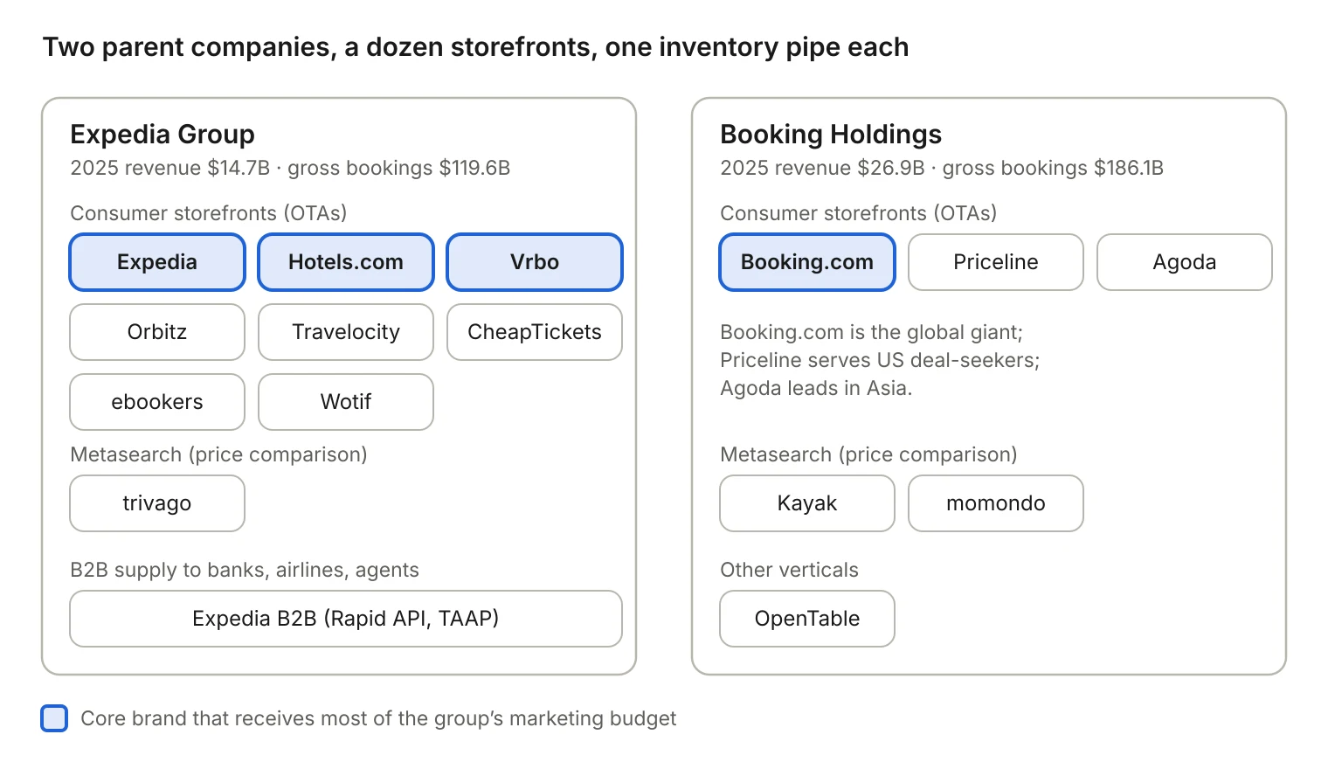The height and width of the screenshot is (762, 1328).
Task: Click the Orbitz storefront chip
Action: (157, 332)
